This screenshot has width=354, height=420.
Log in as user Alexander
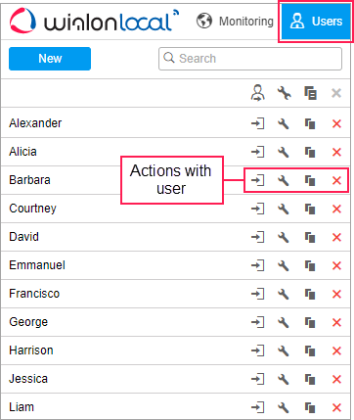pyautogui.click(x=257, y=123)
